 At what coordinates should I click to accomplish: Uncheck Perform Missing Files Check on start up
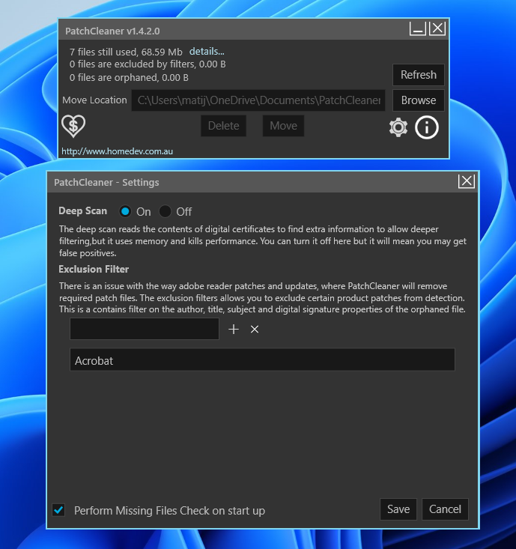58,510
